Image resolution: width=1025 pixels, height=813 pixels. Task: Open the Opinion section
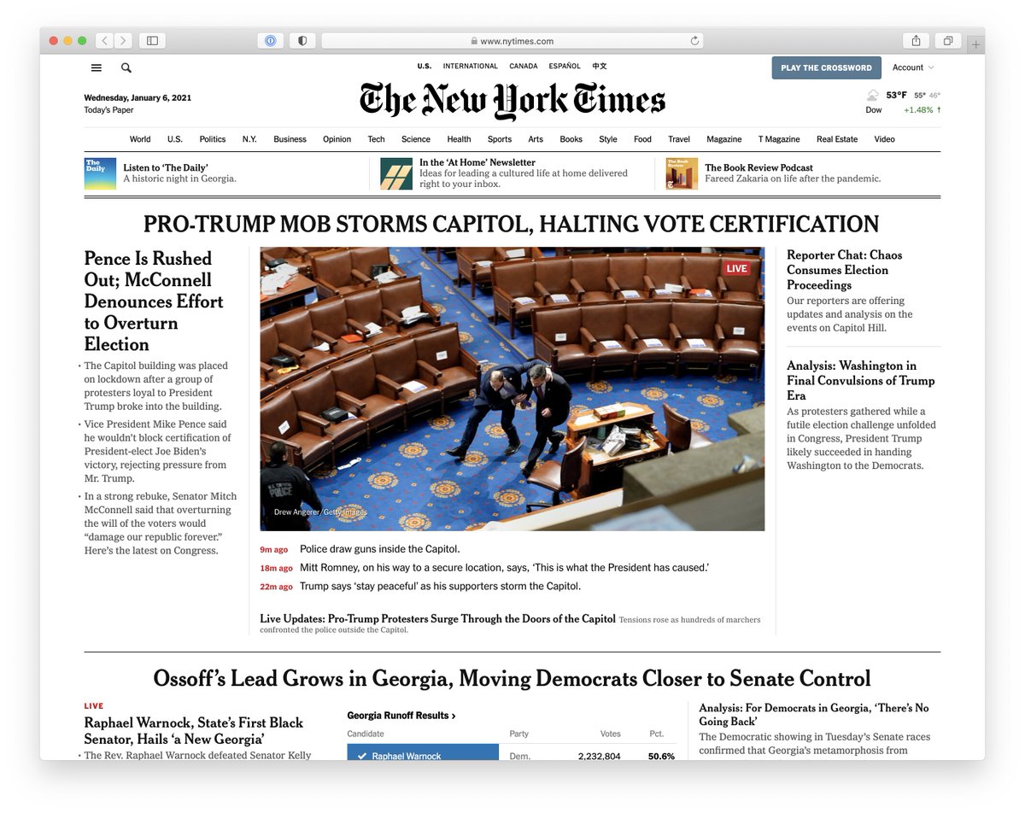click(337, 139)
